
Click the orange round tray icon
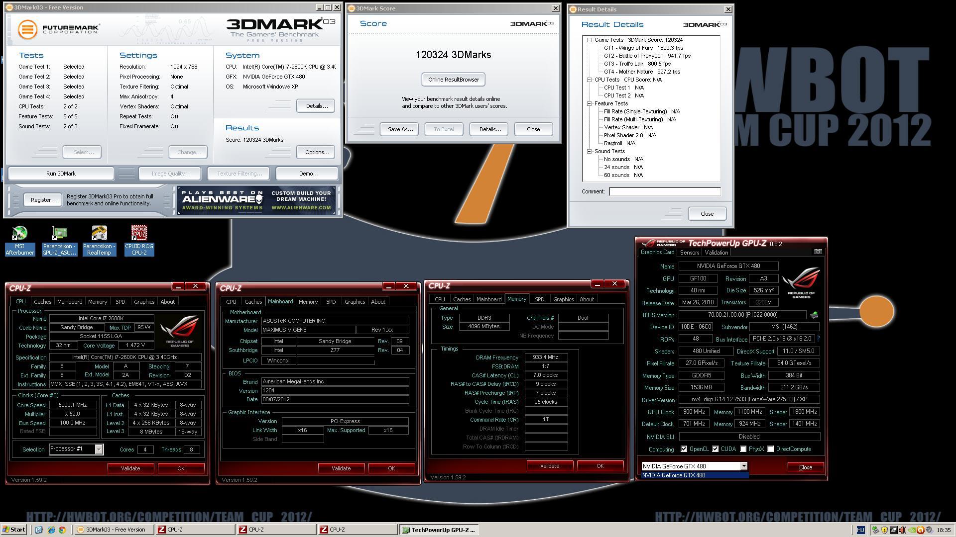pyautogui.click(x=921, y=530)
